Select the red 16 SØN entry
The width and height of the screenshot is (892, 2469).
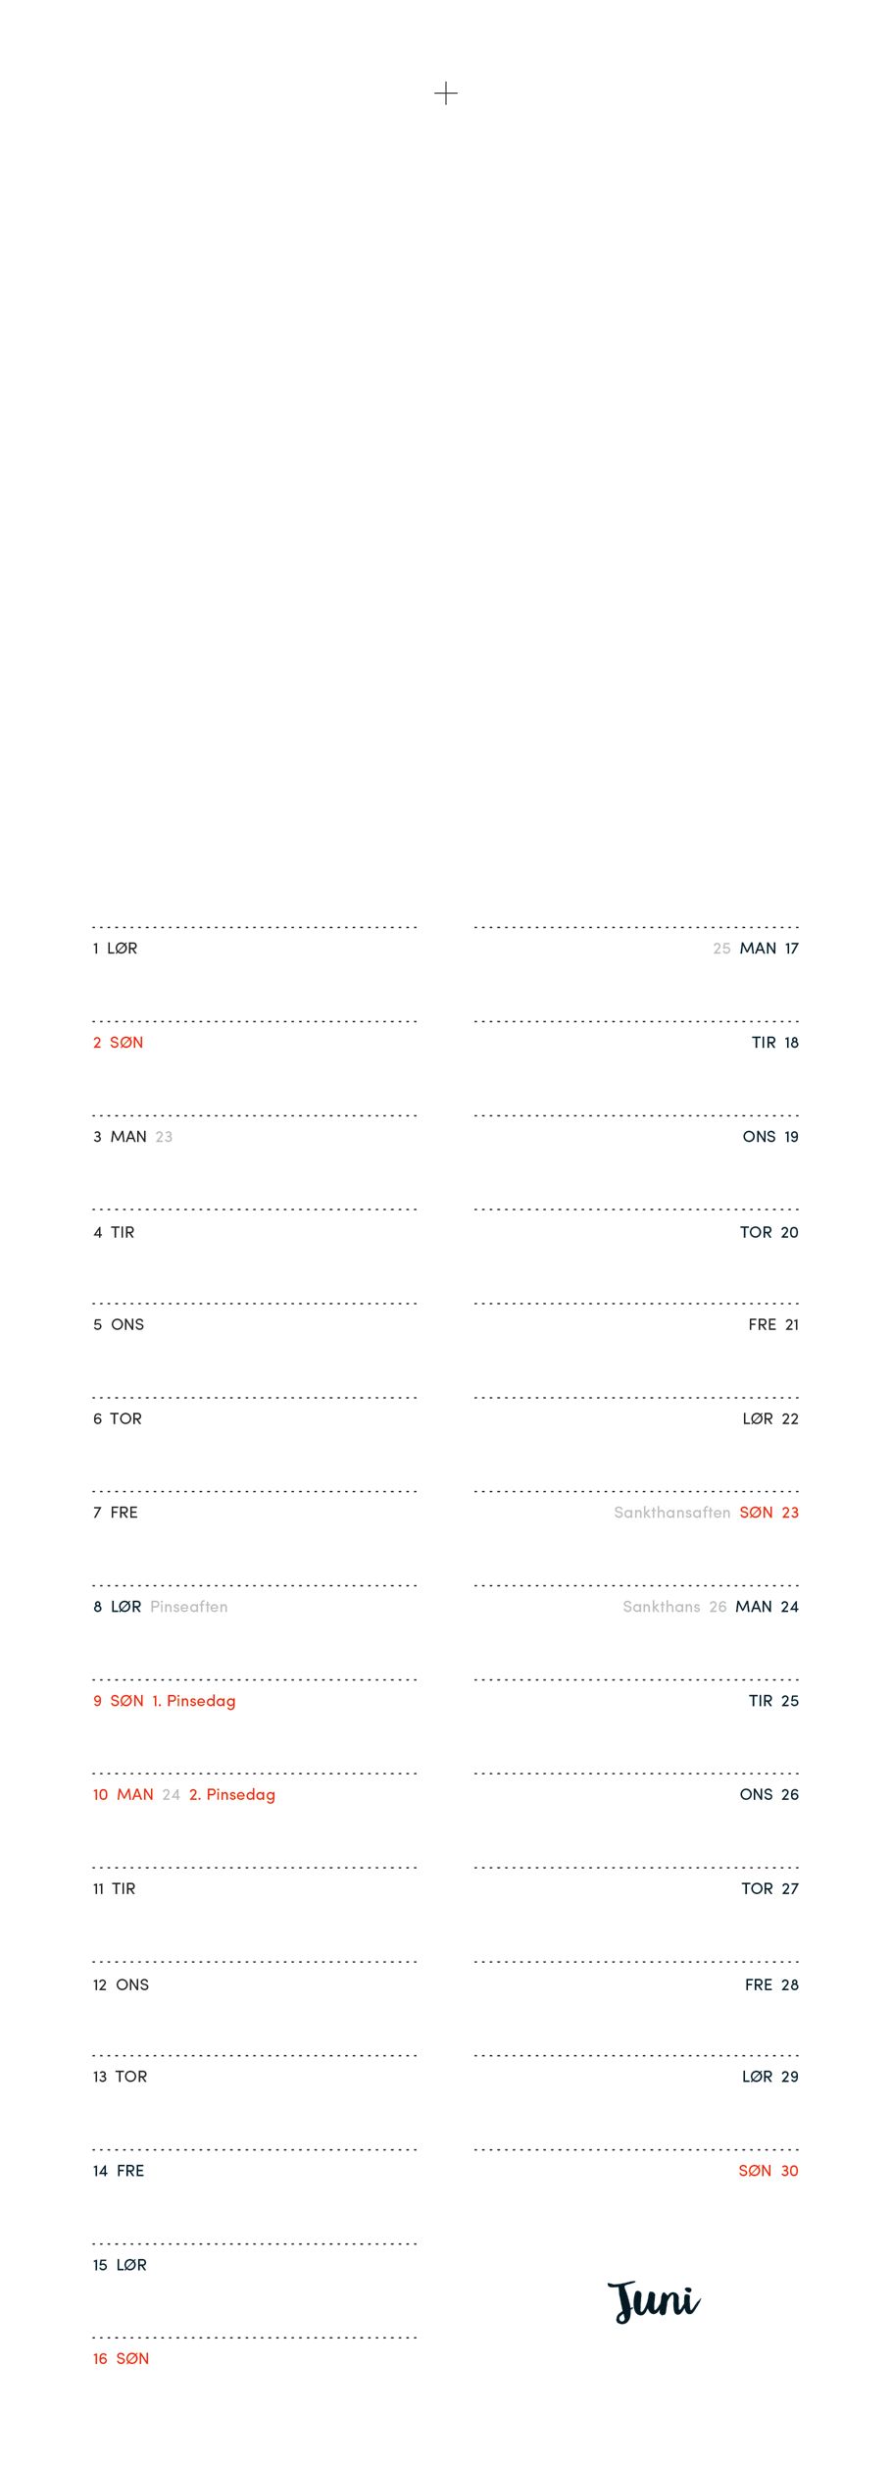(x=121, y=2360)
